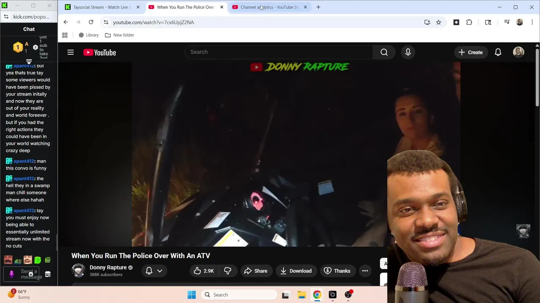Screen dimensions: 540x303
Task: View site information icon in address bar
Action: (106, 22)
